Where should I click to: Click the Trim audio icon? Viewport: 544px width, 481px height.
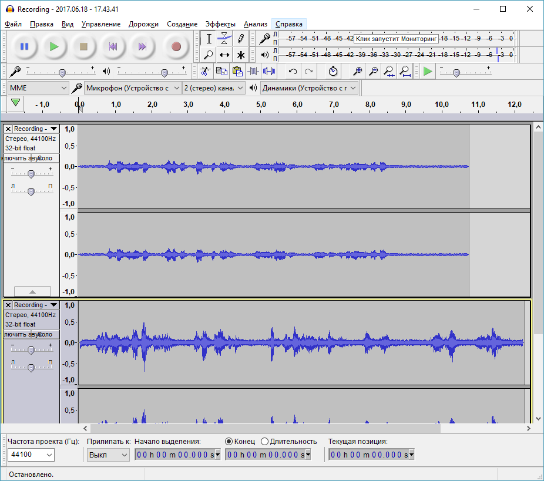point(253,71)
